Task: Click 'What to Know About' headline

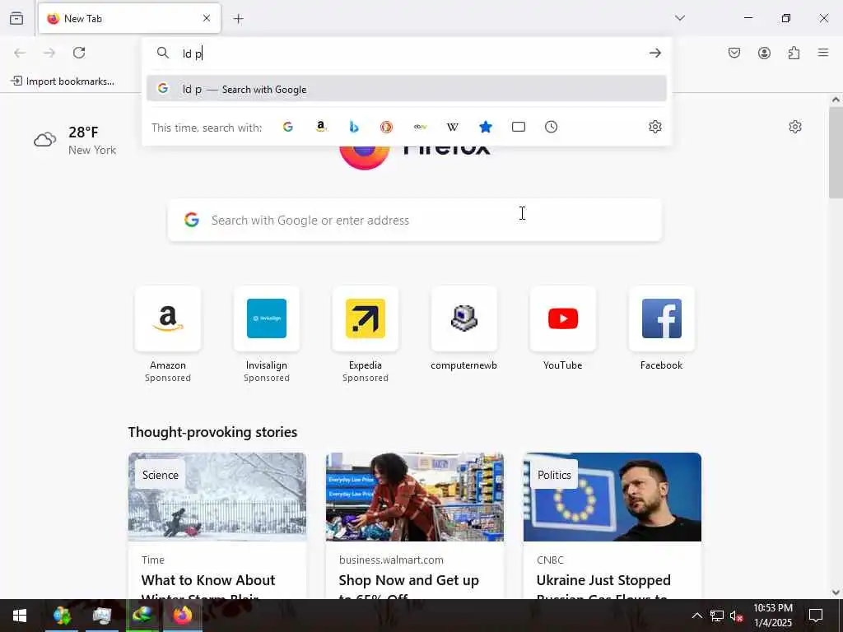Action: [208, 580]
